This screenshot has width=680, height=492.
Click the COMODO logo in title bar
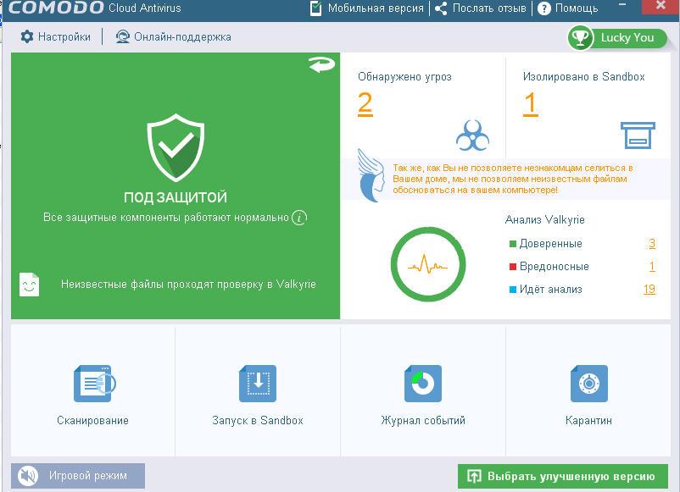point(56,8)
